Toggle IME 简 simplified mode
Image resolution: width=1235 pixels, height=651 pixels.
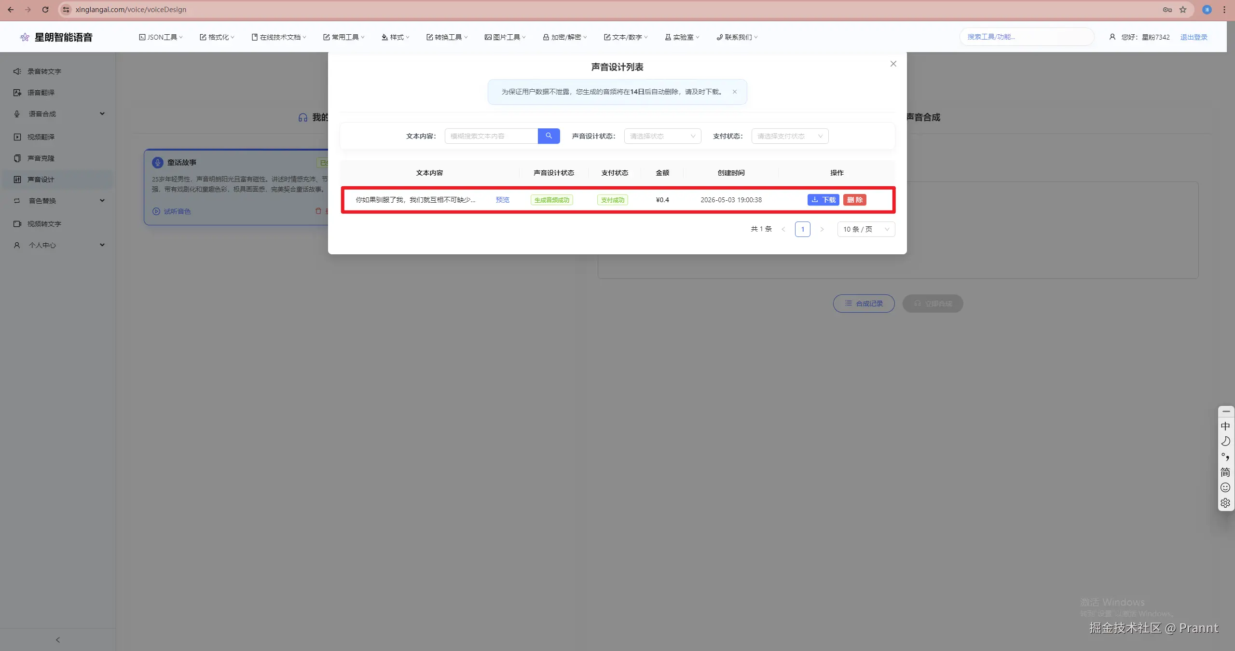click(1225, 472)
